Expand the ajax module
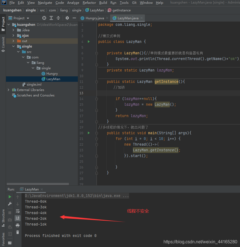Image resolution: width=240 pixels, height=247 pixels. tap(14, 35)
